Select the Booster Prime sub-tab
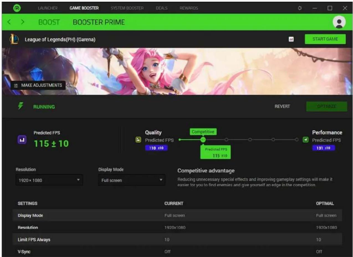 pyautogui.click(x=99, y=22)
